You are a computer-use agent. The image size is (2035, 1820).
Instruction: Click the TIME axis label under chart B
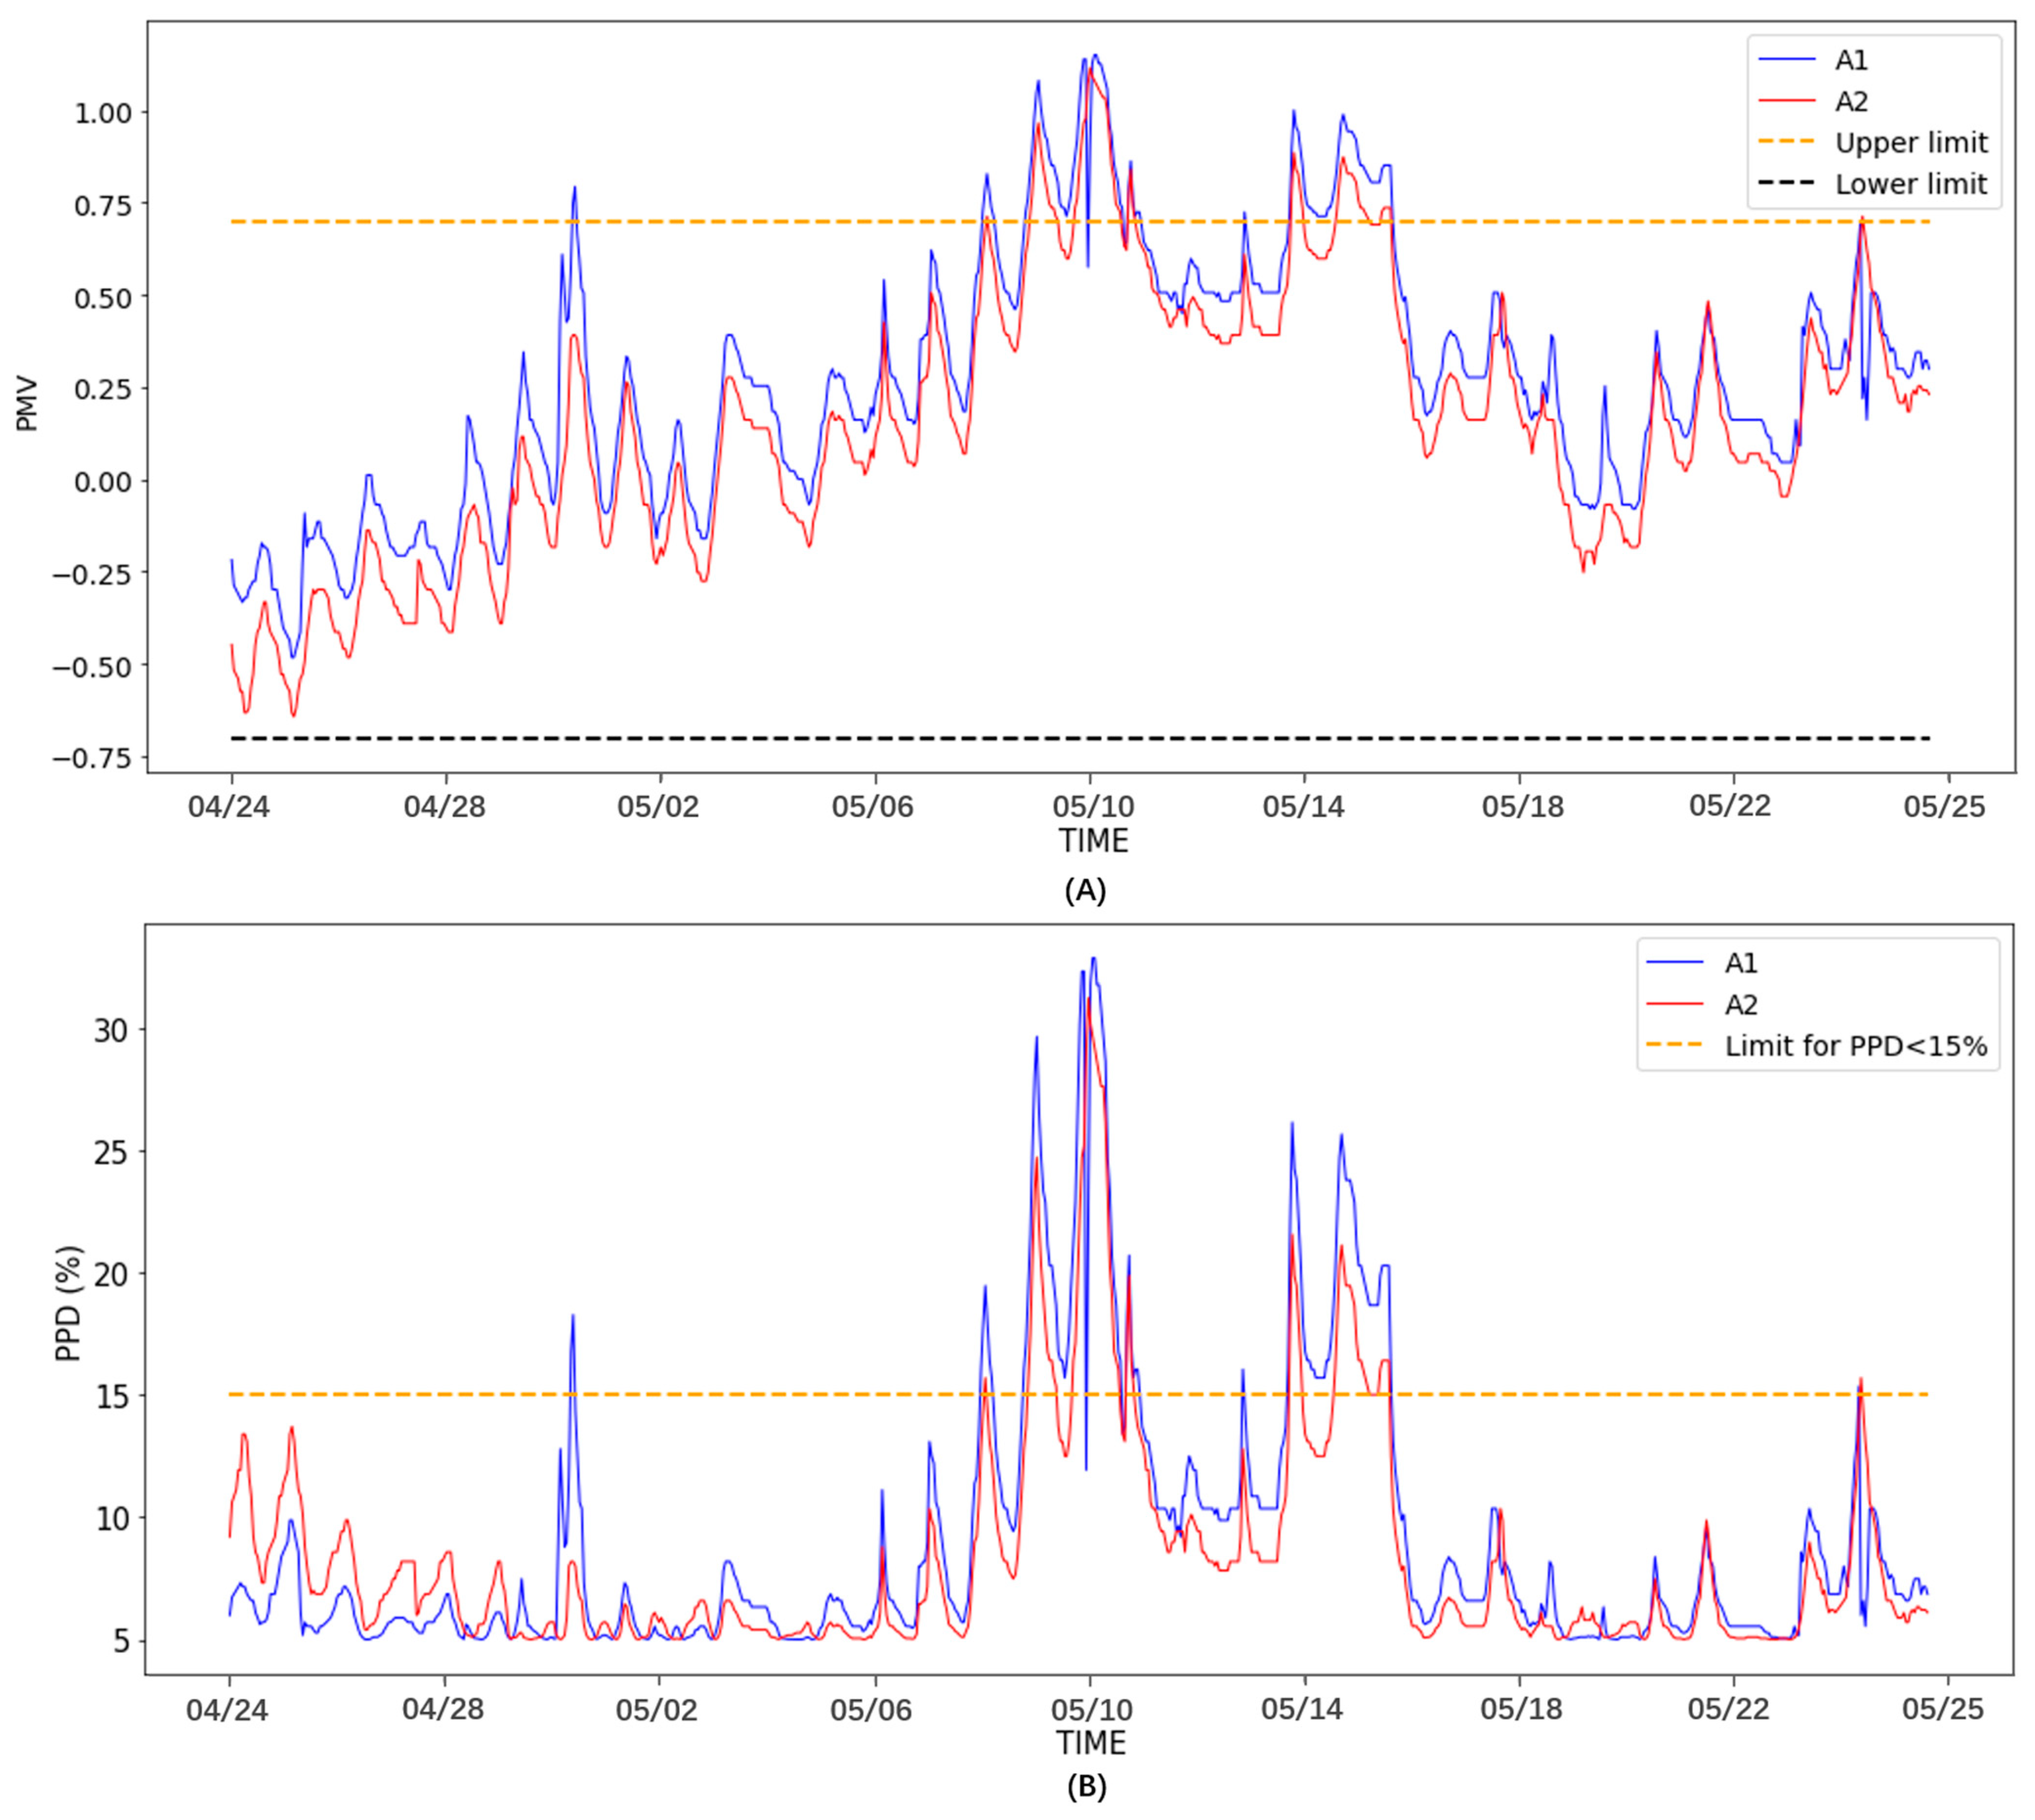tap(1091, 1743)
